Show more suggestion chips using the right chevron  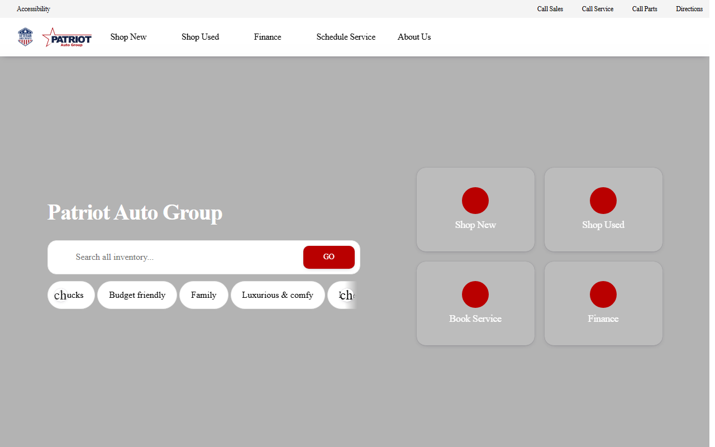pyautogui.click(x=346, y=295)
